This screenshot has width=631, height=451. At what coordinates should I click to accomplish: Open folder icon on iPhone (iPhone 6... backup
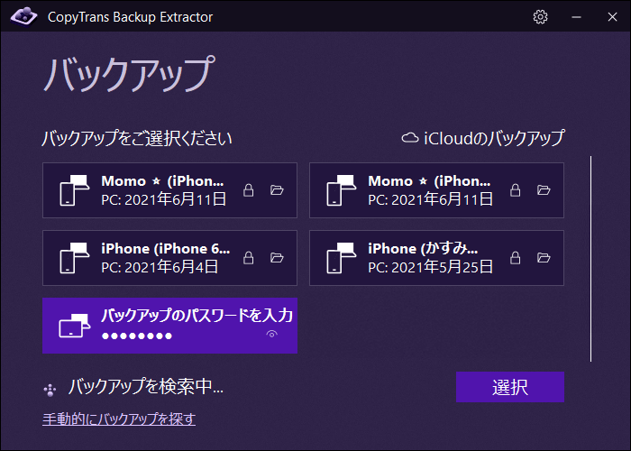click(x=277, y=258)
